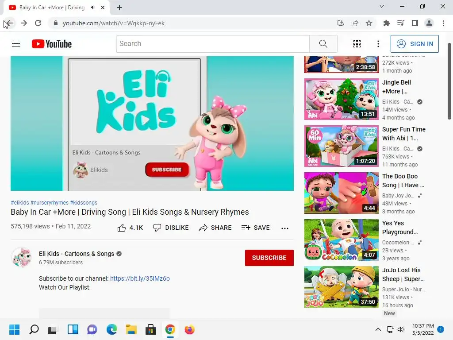Open YouTube settings three-dot menu
The image size is (453, 340).
[x=378, y=44]
